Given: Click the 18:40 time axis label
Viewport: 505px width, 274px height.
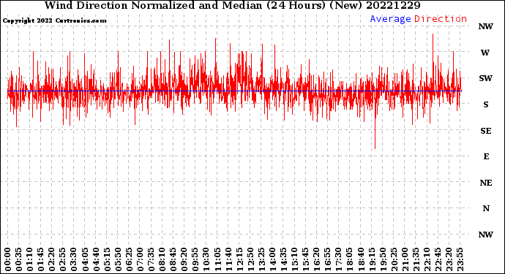Looking at the screenshot, I should (360, 259).
